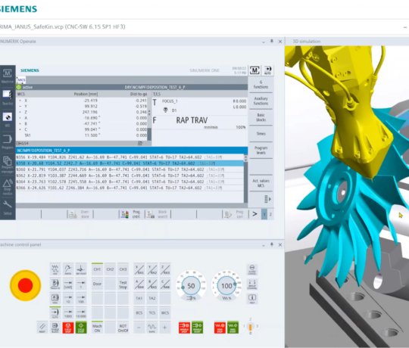This screenshot has width=409, height=348.
Task: Select REF POINT key on control panel
Action: tap(81, 269)
